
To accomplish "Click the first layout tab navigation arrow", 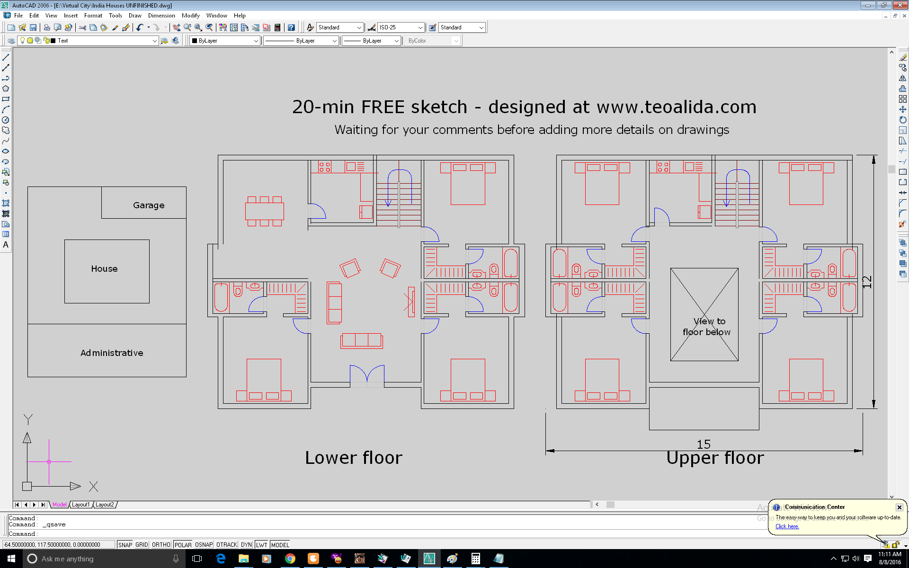I will (18, 505).
